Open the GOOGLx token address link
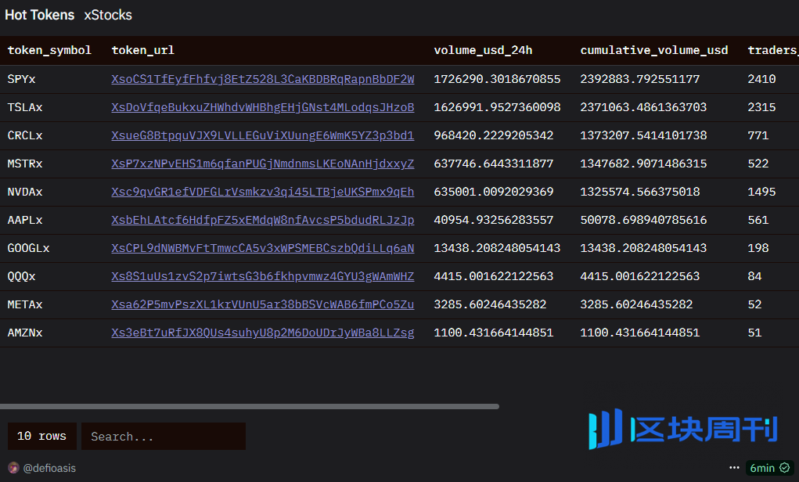 tap(262, 248)
